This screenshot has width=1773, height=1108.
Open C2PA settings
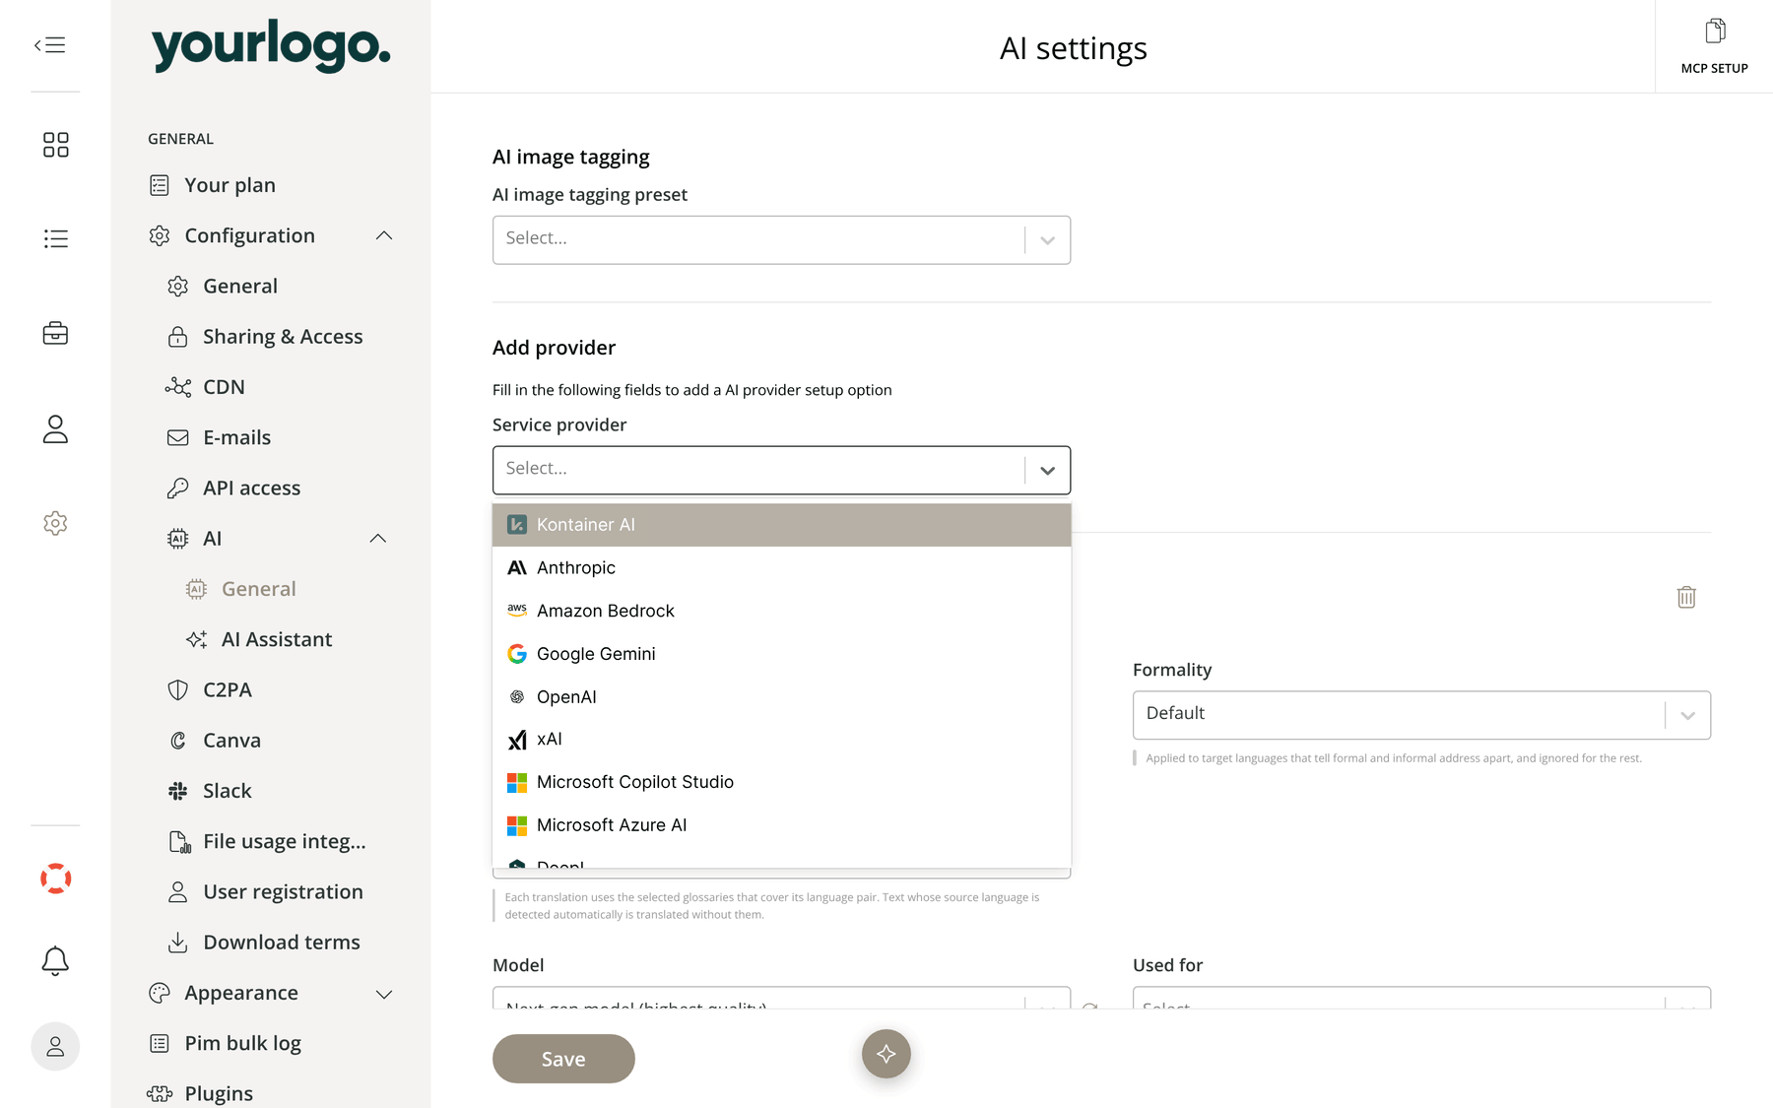click(209, 689)
